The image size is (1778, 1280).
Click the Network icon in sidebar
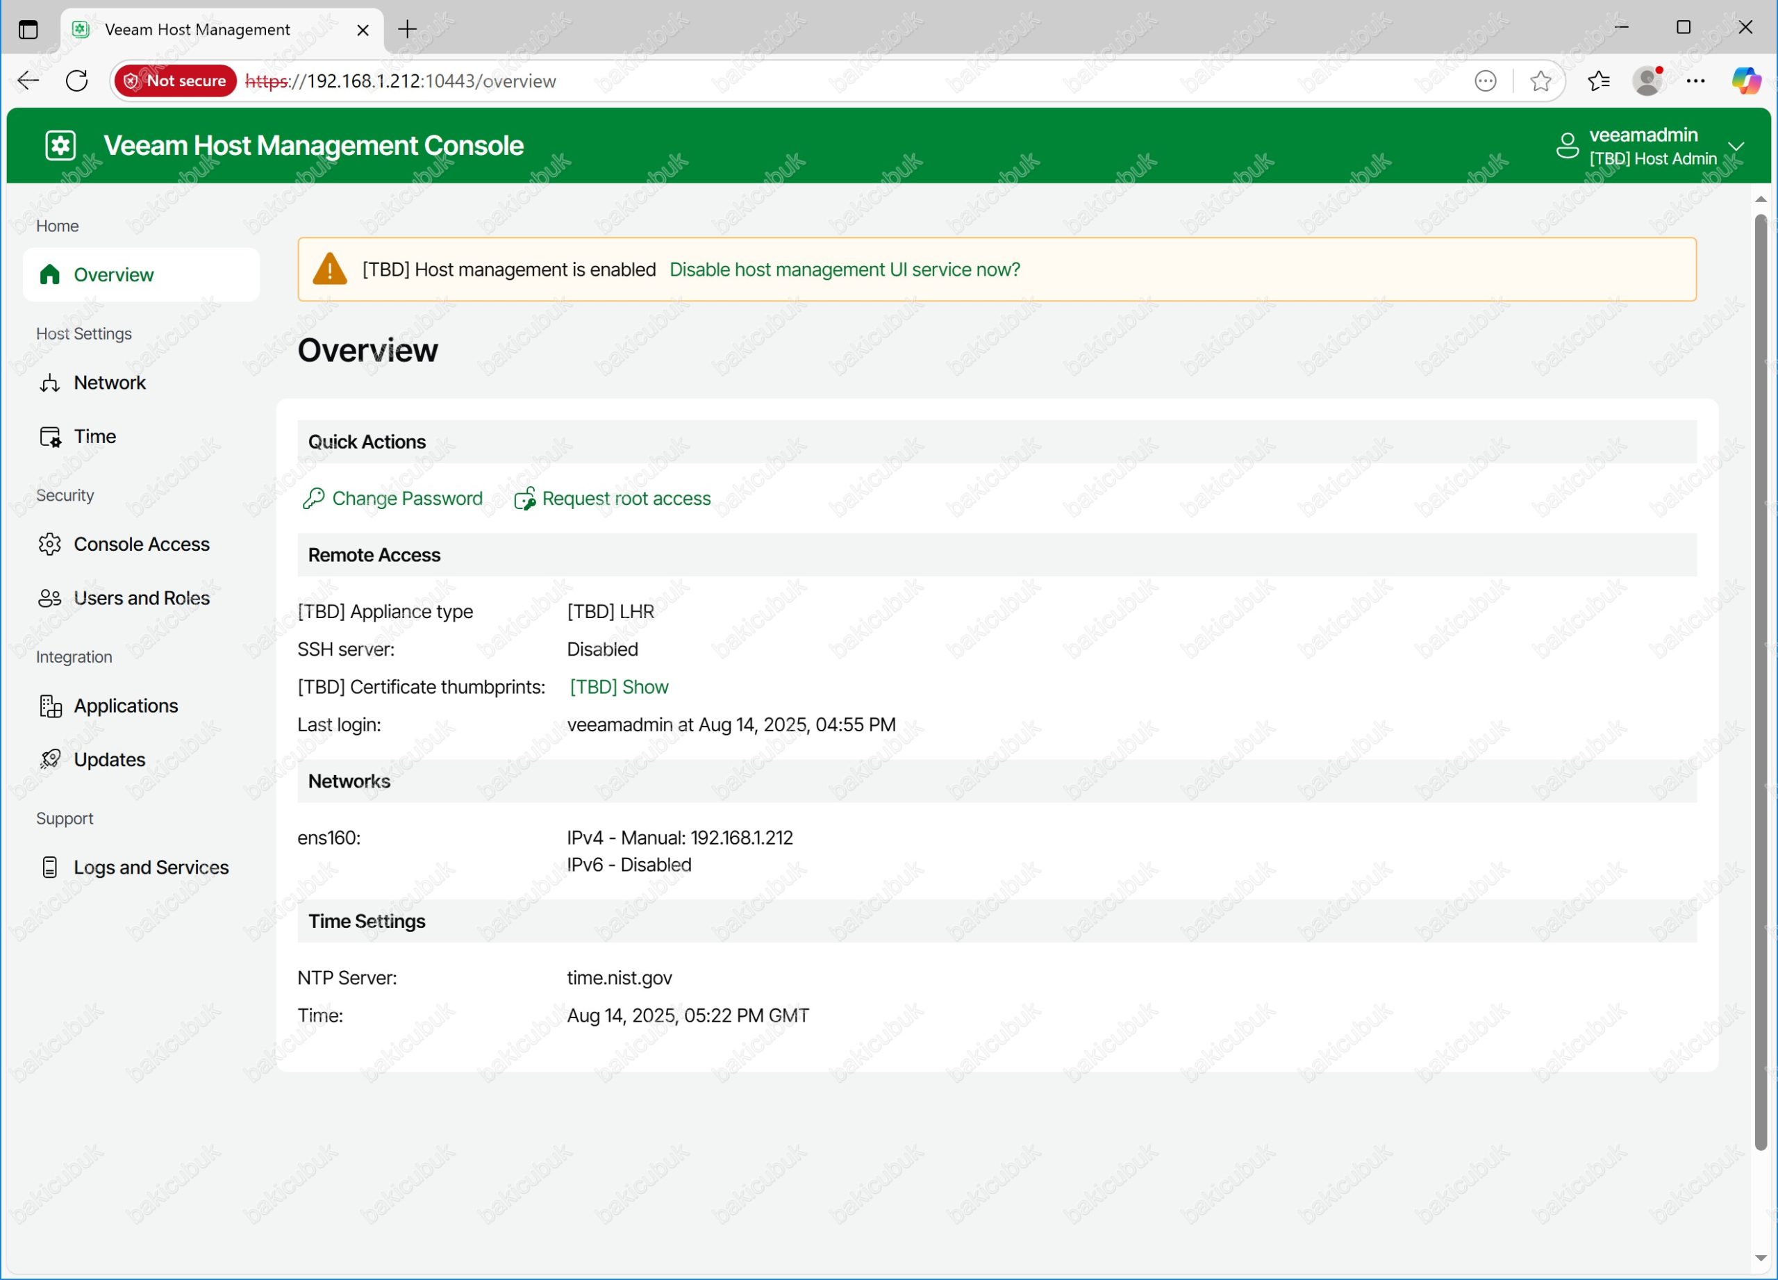click(x=49, y=383)
